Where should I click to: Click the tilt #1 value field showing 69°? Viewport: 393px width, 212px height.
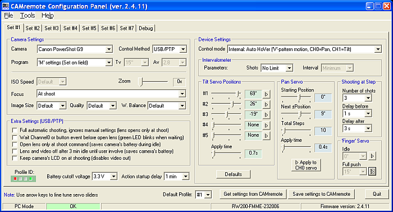pos(253,94)
